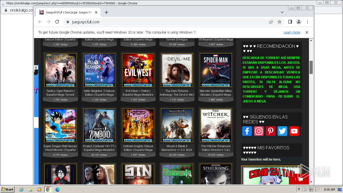Screen dimensions: 343x193
Task: Click Tactics Ogre Reborn title link
Action: tap(60, 93)
